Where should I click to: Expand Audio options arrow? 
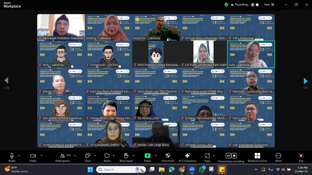click(x=19, y=156)
